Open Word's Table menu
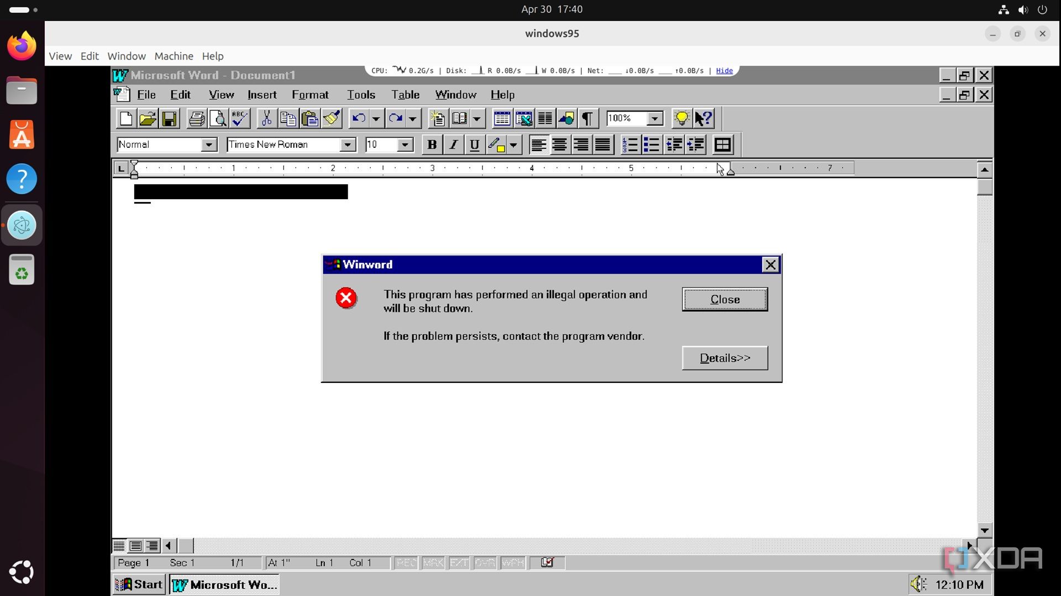Image resolution: width=1061 pixels, height=596 pixels. [406, 95]
